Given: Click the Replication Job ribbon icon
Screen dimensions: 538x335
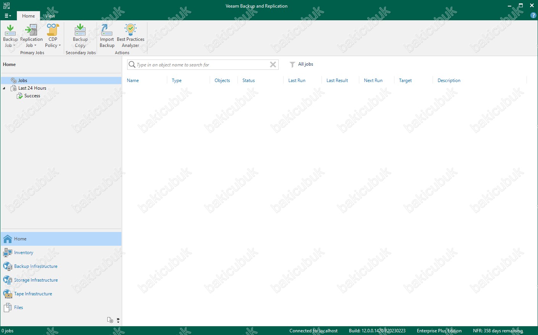Looking at the screenshot, I should [x=31, y=30].
